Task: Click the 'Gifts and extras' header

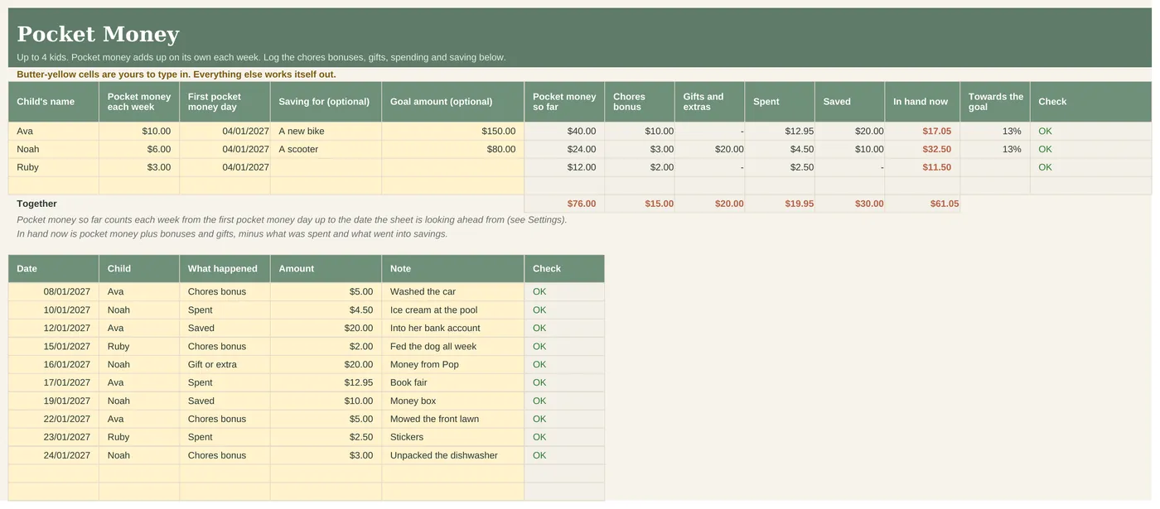Action: pos(709,102)
